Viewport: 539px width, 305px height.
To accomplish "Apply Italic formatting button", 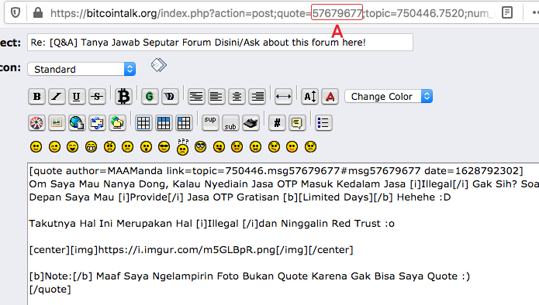I will tap(57, 97).
